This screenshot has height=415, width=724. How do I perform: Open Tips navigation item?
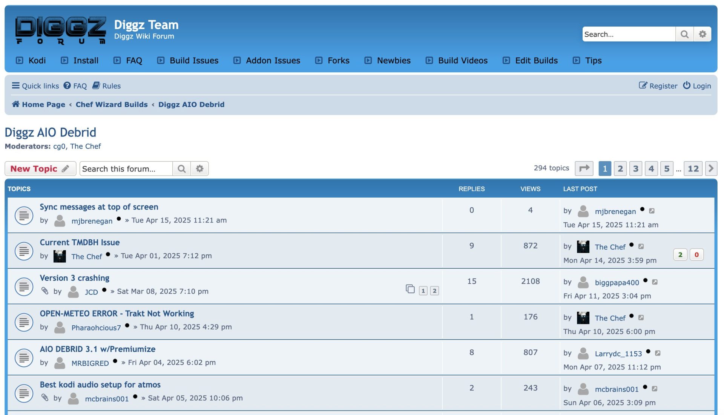coord(587,60)
